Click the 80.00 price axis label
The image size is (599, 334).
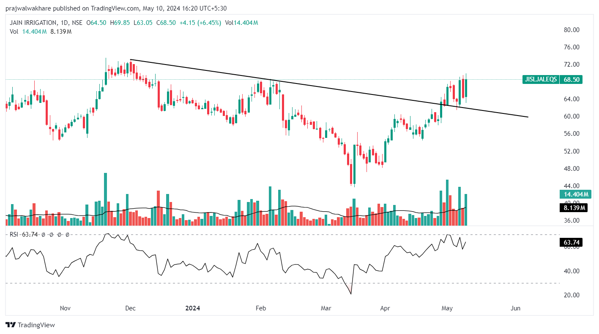[572, 30]
